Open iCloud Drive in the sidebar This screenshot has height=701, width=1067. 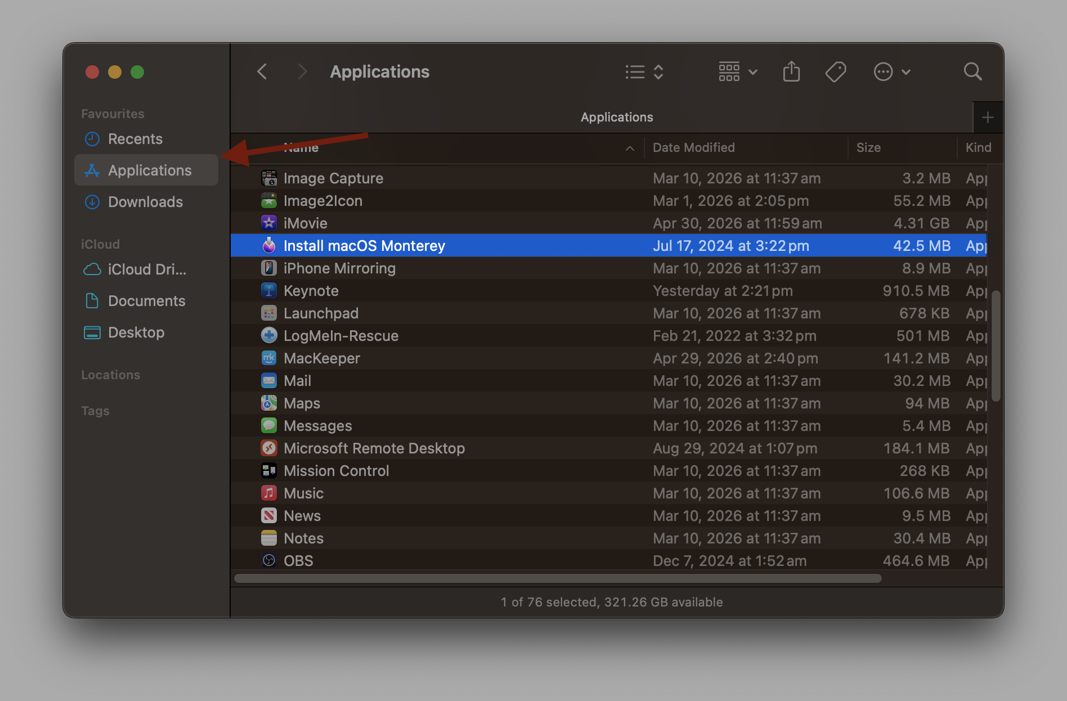point(146,269)
